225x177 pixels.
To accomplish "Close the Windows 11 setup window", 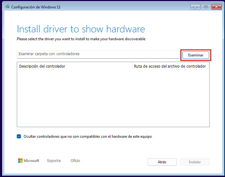I will (216, 7).
